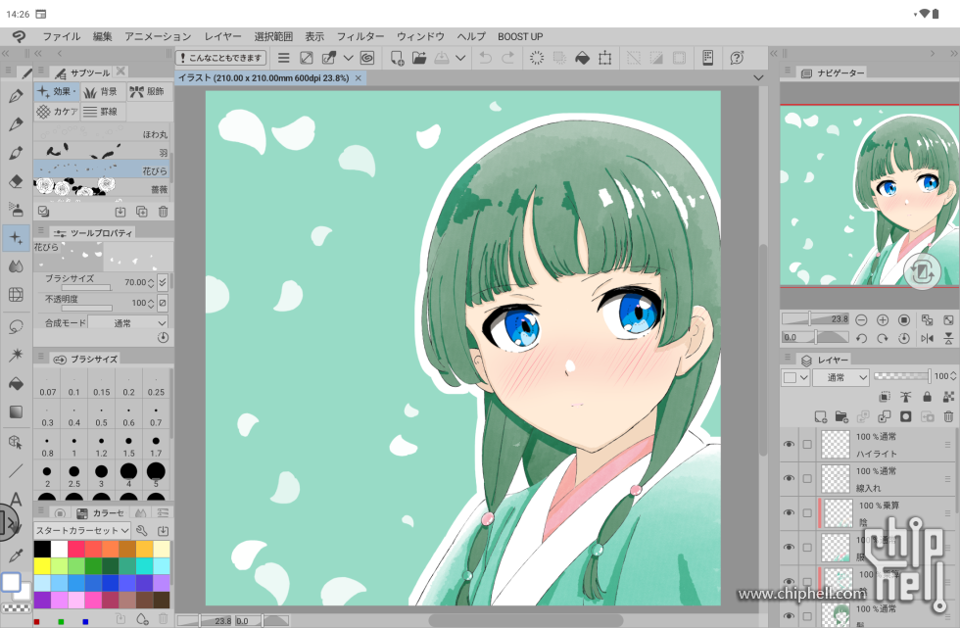The height and width of the screenshot is (628, 960).
Task: Create a new raster layer
Action: pos(821,417)
